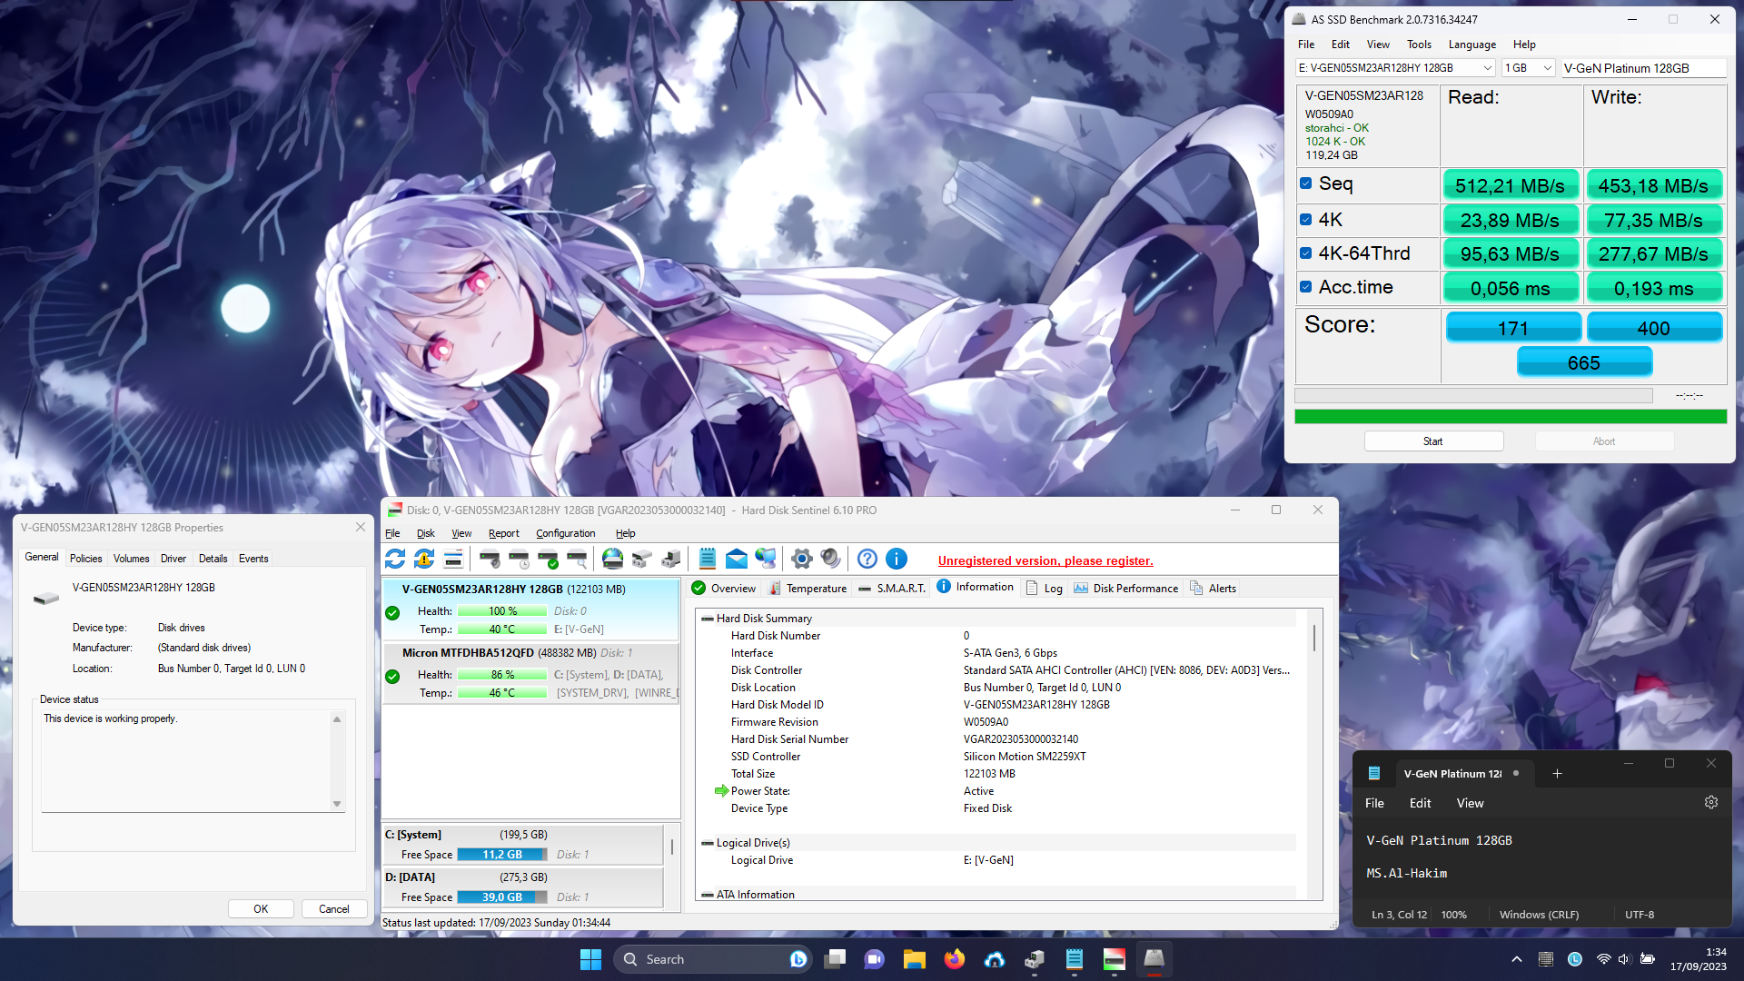Switch to the Policies tab in Properties

tap(86, 559)
